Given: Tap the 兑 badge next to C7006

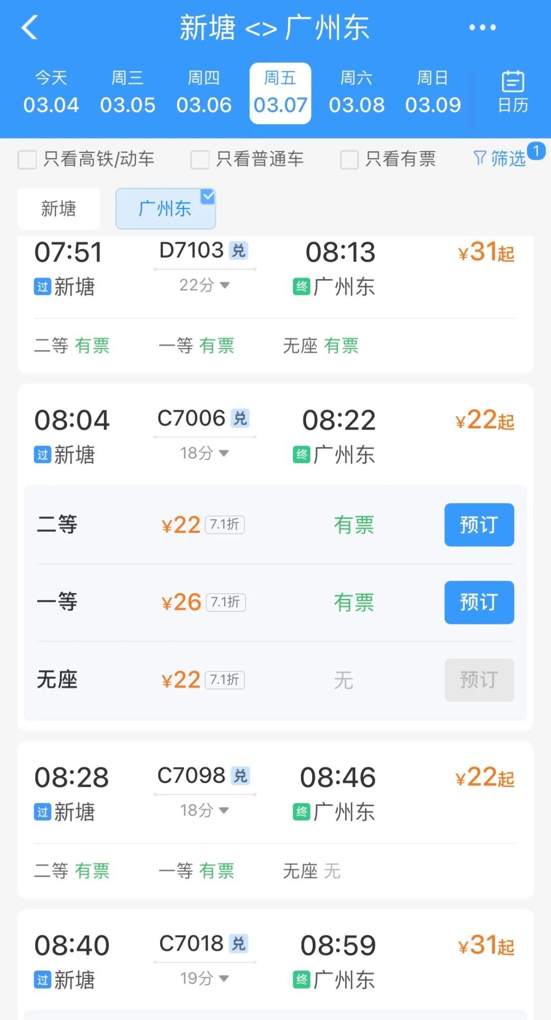Looking at the screenshot, I should coord(240,419).
